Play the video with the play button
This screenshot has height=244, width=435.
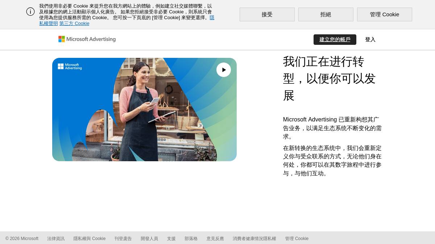point(224,70)
